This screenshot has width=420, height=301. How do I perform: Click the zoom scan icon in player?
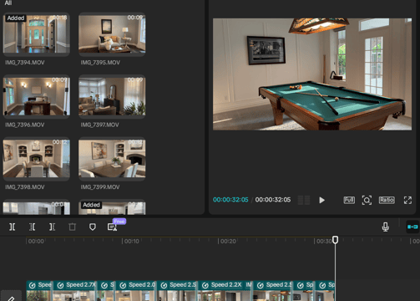tap(367, 200)
